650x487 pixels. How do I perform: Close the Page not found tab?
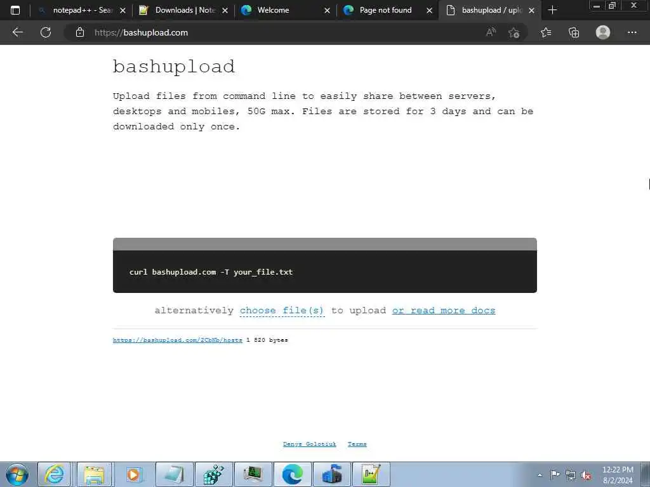[430, 10]
